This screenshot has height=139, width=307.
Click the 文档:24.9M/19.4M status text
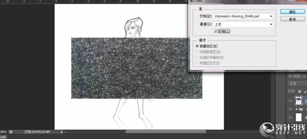(37, 132)
